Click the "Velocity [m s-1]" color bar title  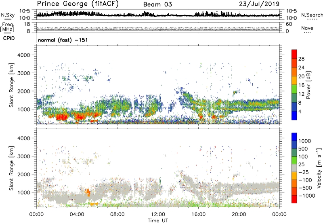[319, 168]
